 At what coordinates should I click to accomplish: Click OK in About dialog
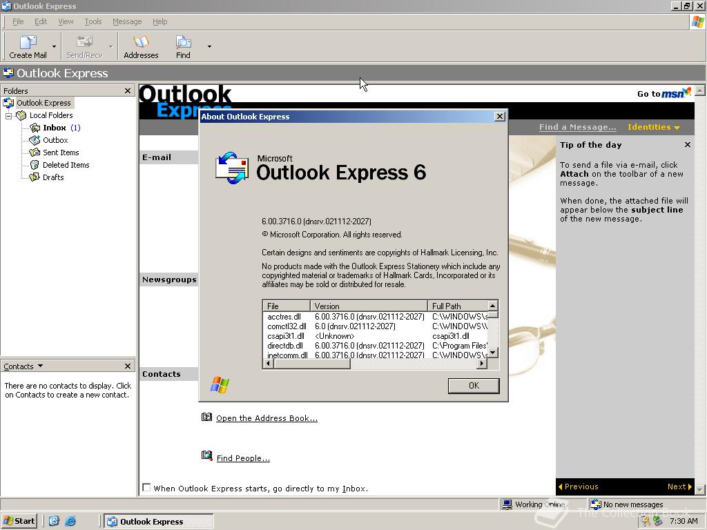click(x=474, y=386)
